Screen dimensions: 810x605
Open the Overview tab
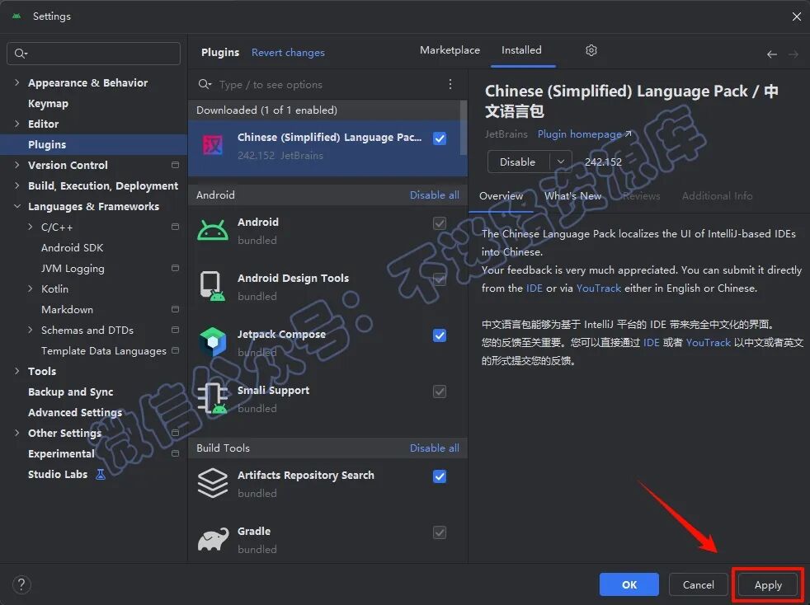tap(501, 196)
